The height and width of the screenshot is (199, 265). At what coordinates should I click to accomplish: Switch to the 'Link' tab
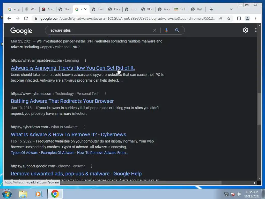tap(180, 9)
